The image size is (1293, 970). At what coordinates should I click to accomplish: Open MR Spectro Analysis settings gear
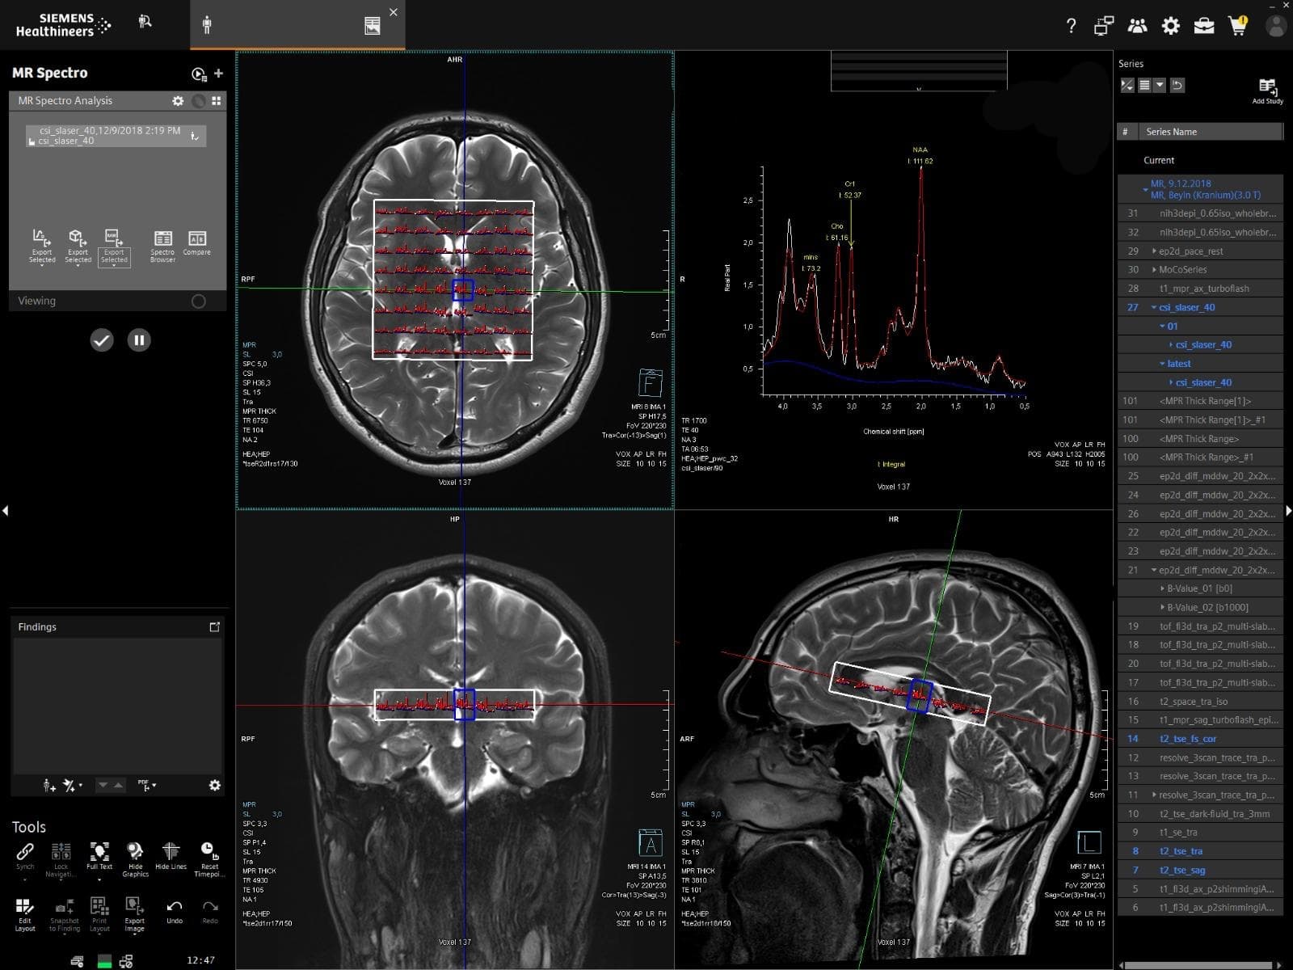click(x=178, y=101)
